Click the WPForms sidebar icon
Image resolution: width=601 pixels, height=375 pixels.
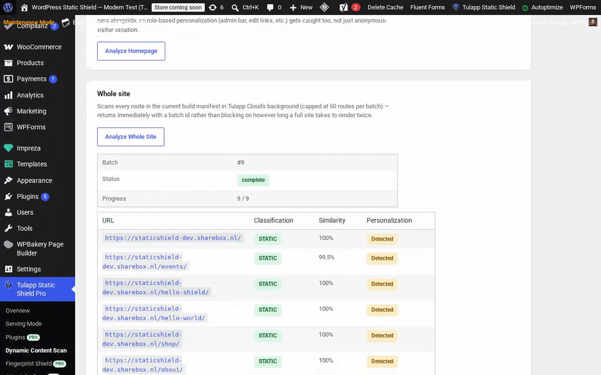point(8,127)
